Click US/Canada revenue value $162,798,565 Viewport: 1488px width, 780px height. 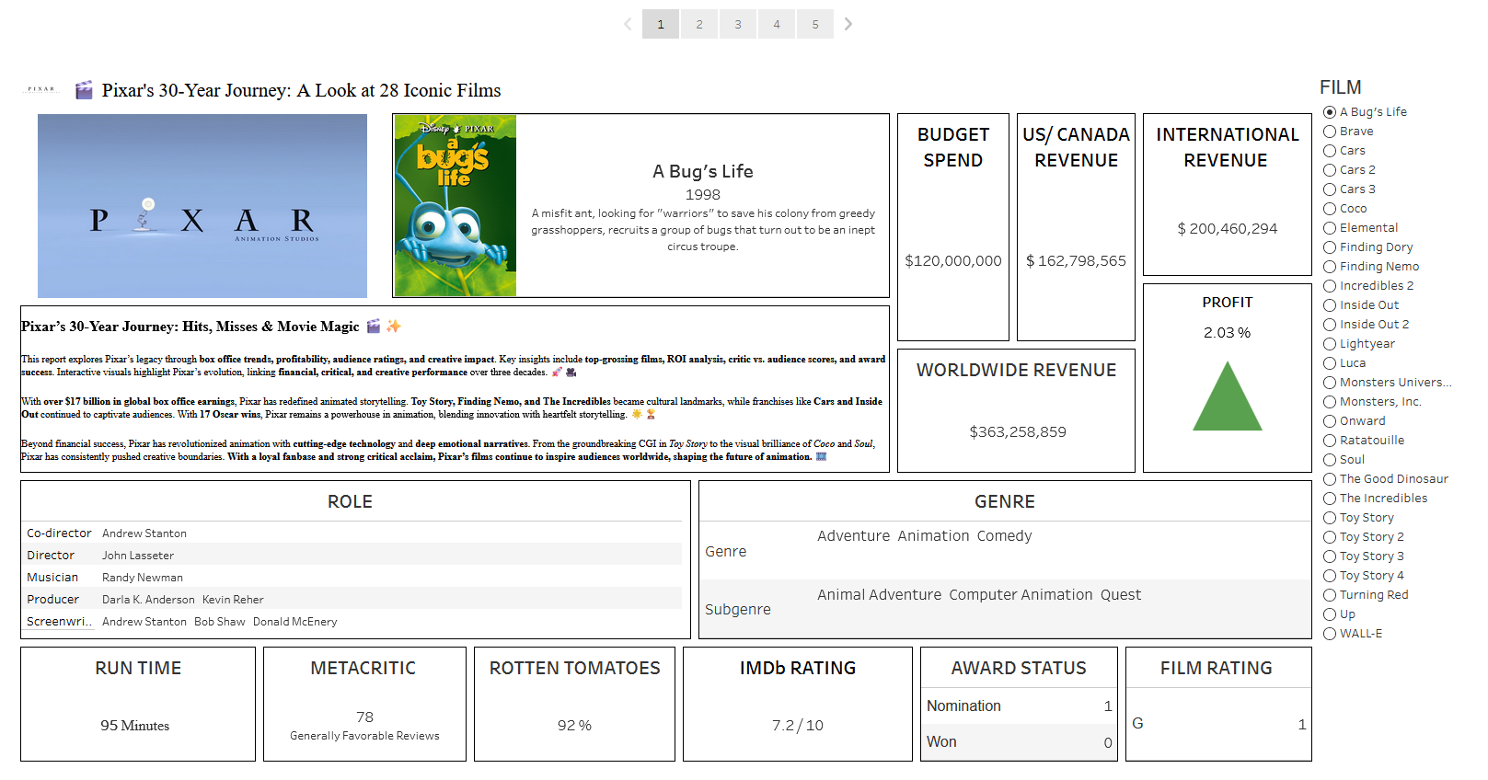(1076, 261)
